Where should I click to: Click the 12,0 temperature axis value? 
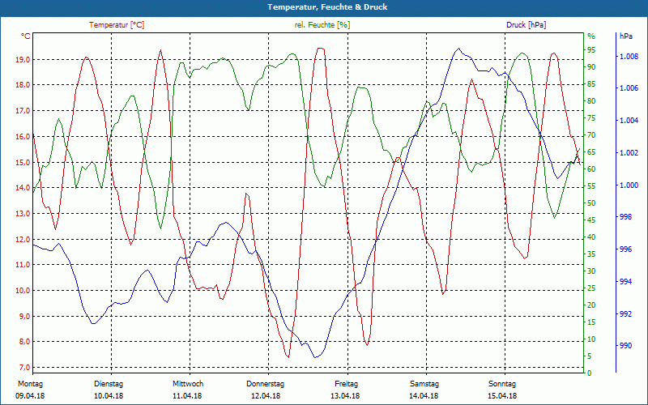23,239
